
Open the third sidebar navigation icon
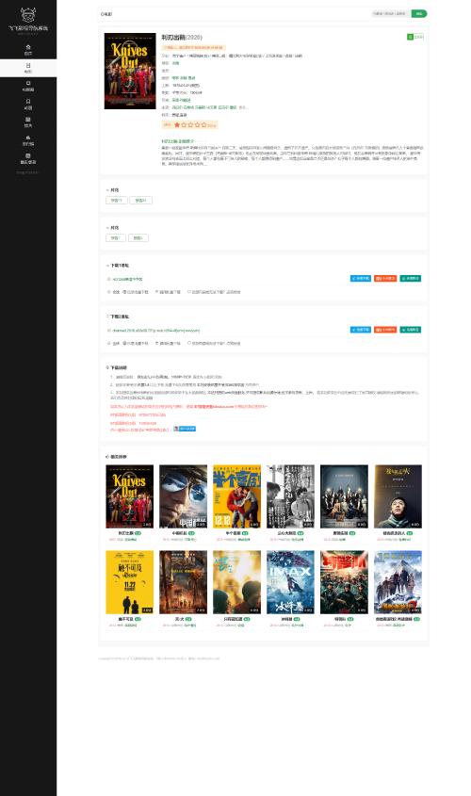[28, 83]
